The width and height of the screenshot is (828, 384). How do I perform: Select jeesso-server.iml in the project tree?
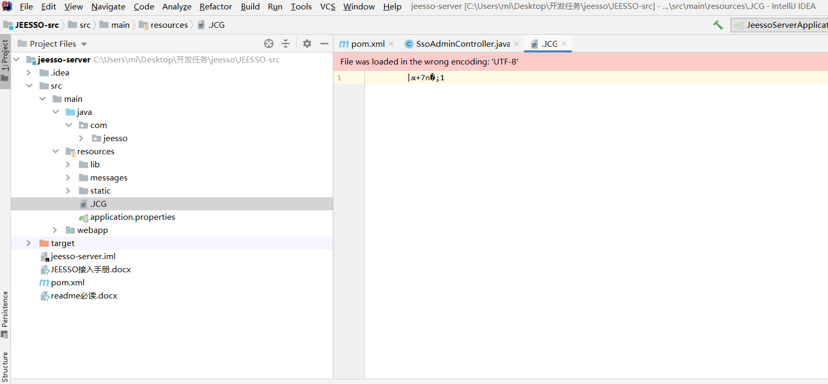point(83,257)
